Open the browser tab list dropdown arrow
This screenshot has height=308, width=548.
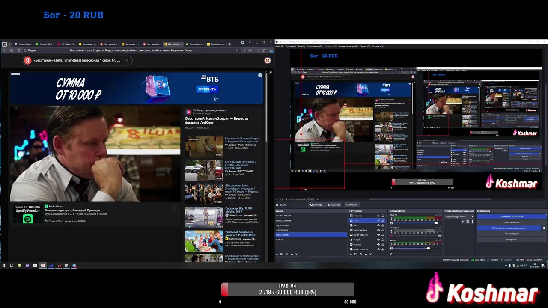pos(9,44)
